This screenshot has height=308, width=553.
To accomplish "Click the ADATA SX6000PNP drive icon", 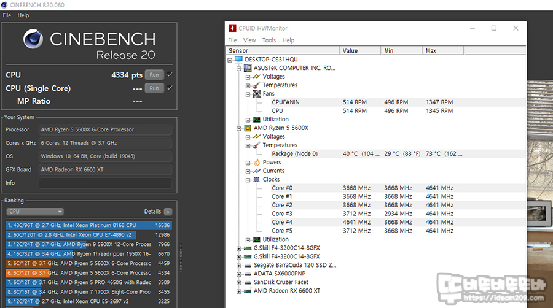I will pos(248,274).
